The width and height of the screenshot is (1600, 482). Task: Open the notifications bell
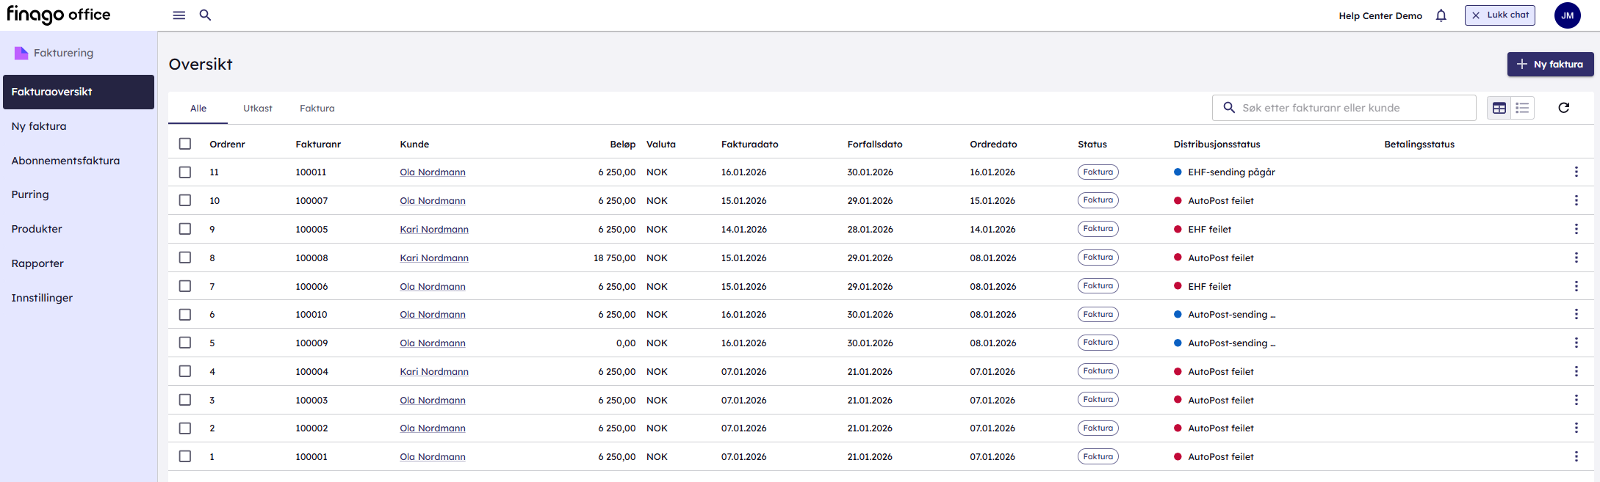point(1441,15)
